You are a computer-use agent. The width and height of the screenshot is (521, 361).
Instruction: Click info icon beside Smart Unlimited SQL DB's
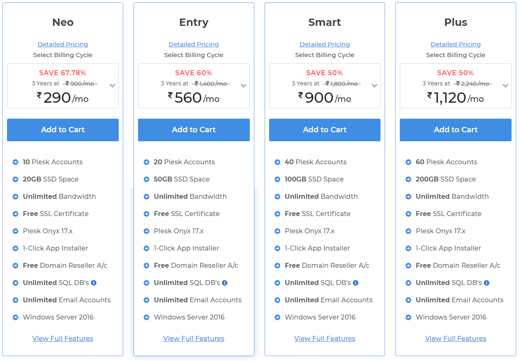coord(356,283)
